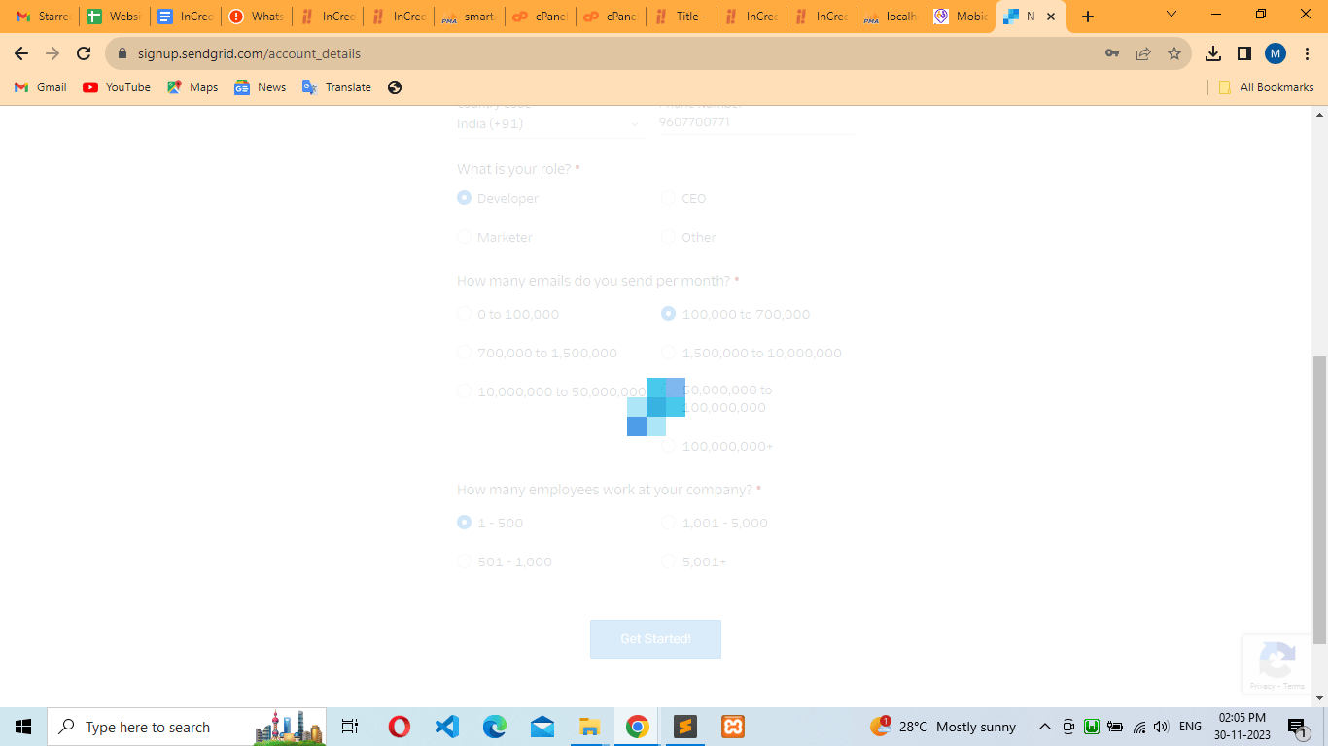The height and width of the screenshot is (746, 1328).
Task: Open the Chrome downloads icon
Action: (1213, 53)
